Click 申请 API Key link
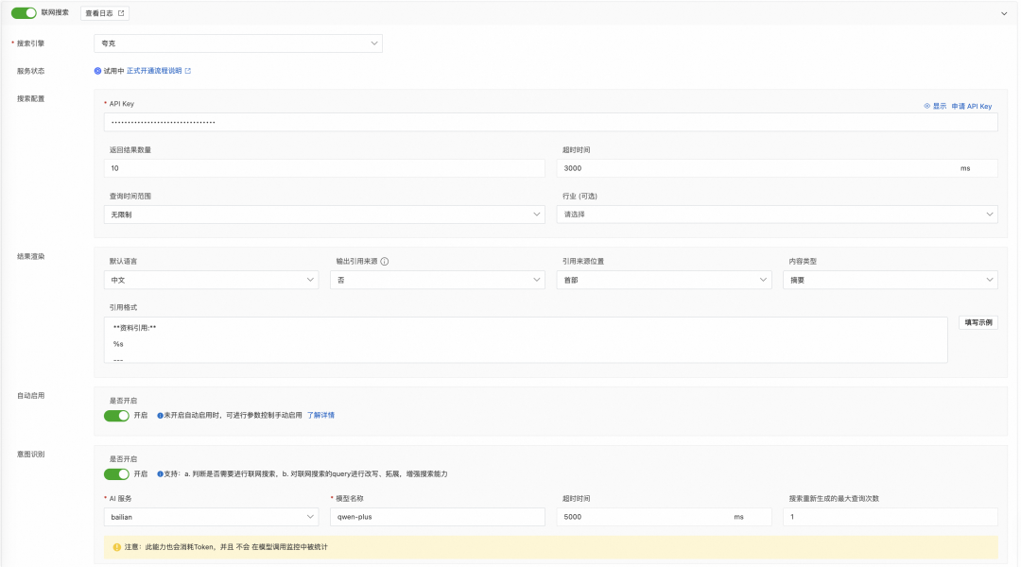Image resolution: width=1021 pixels, height=567 pixels. [x=972, y=107]
